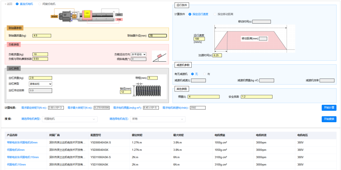Click the 需求电机惯量 result field

pyautogui.click(x=151, y=108)
